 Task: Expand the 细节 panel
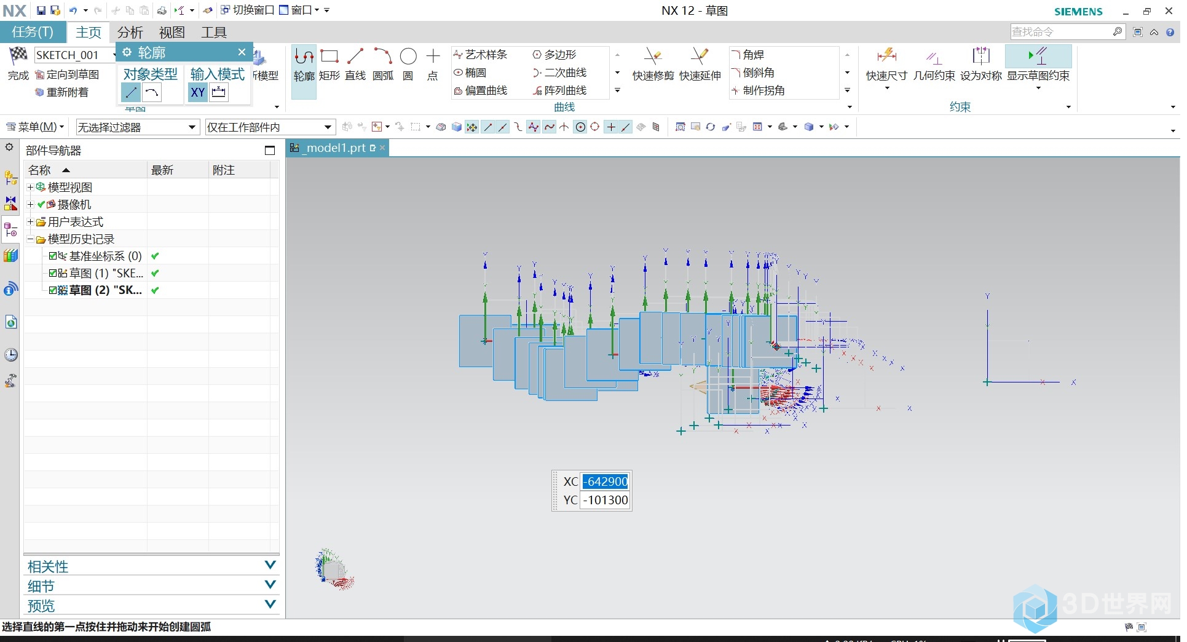[x=270, y=585]
